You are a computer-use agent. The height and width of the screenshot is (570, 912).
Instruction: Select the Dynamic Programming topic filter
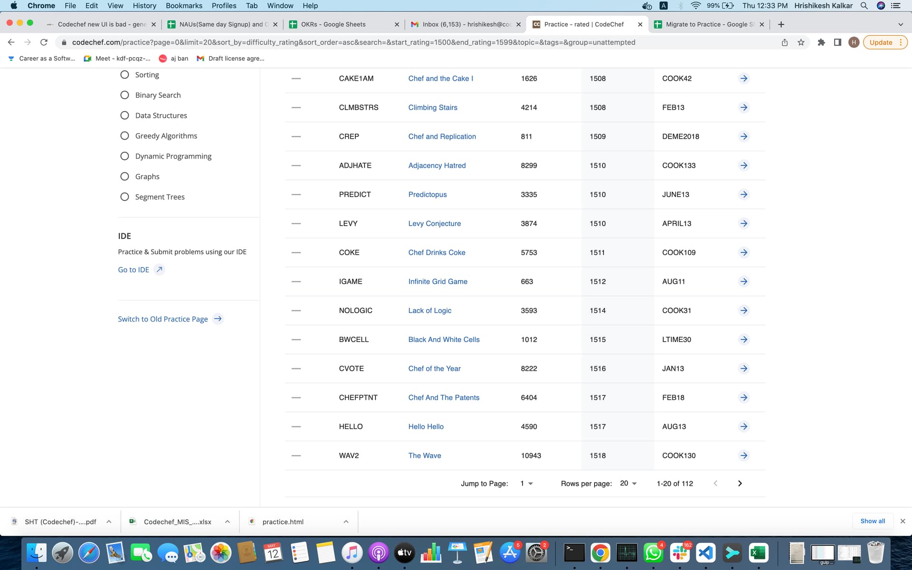pos(124,156)
